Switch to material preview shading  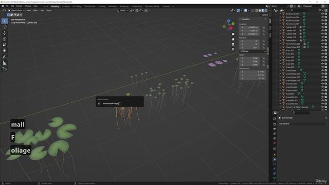click(263, 10)
